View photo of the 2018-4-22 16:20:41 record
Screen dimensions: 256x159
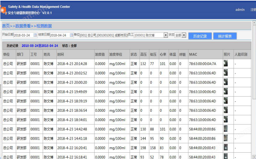pyautogui.click(x=225, y=148)
